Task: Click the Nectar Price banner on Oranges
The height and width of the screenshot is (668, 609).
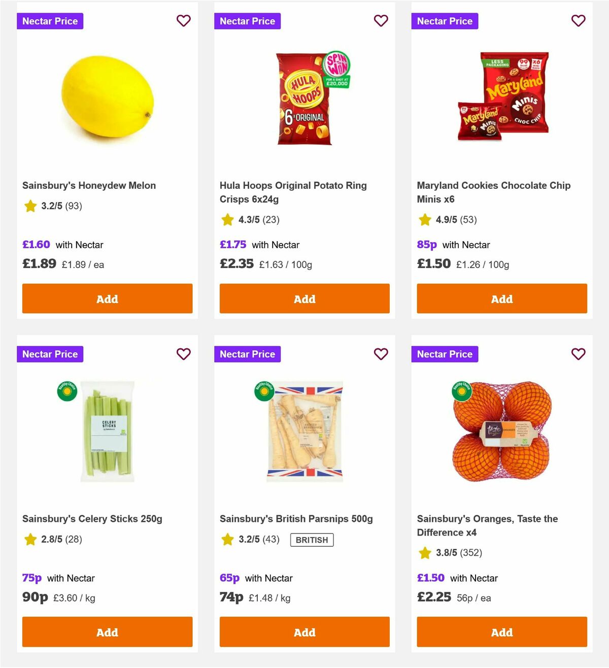Action: click(x=445, y=354)
